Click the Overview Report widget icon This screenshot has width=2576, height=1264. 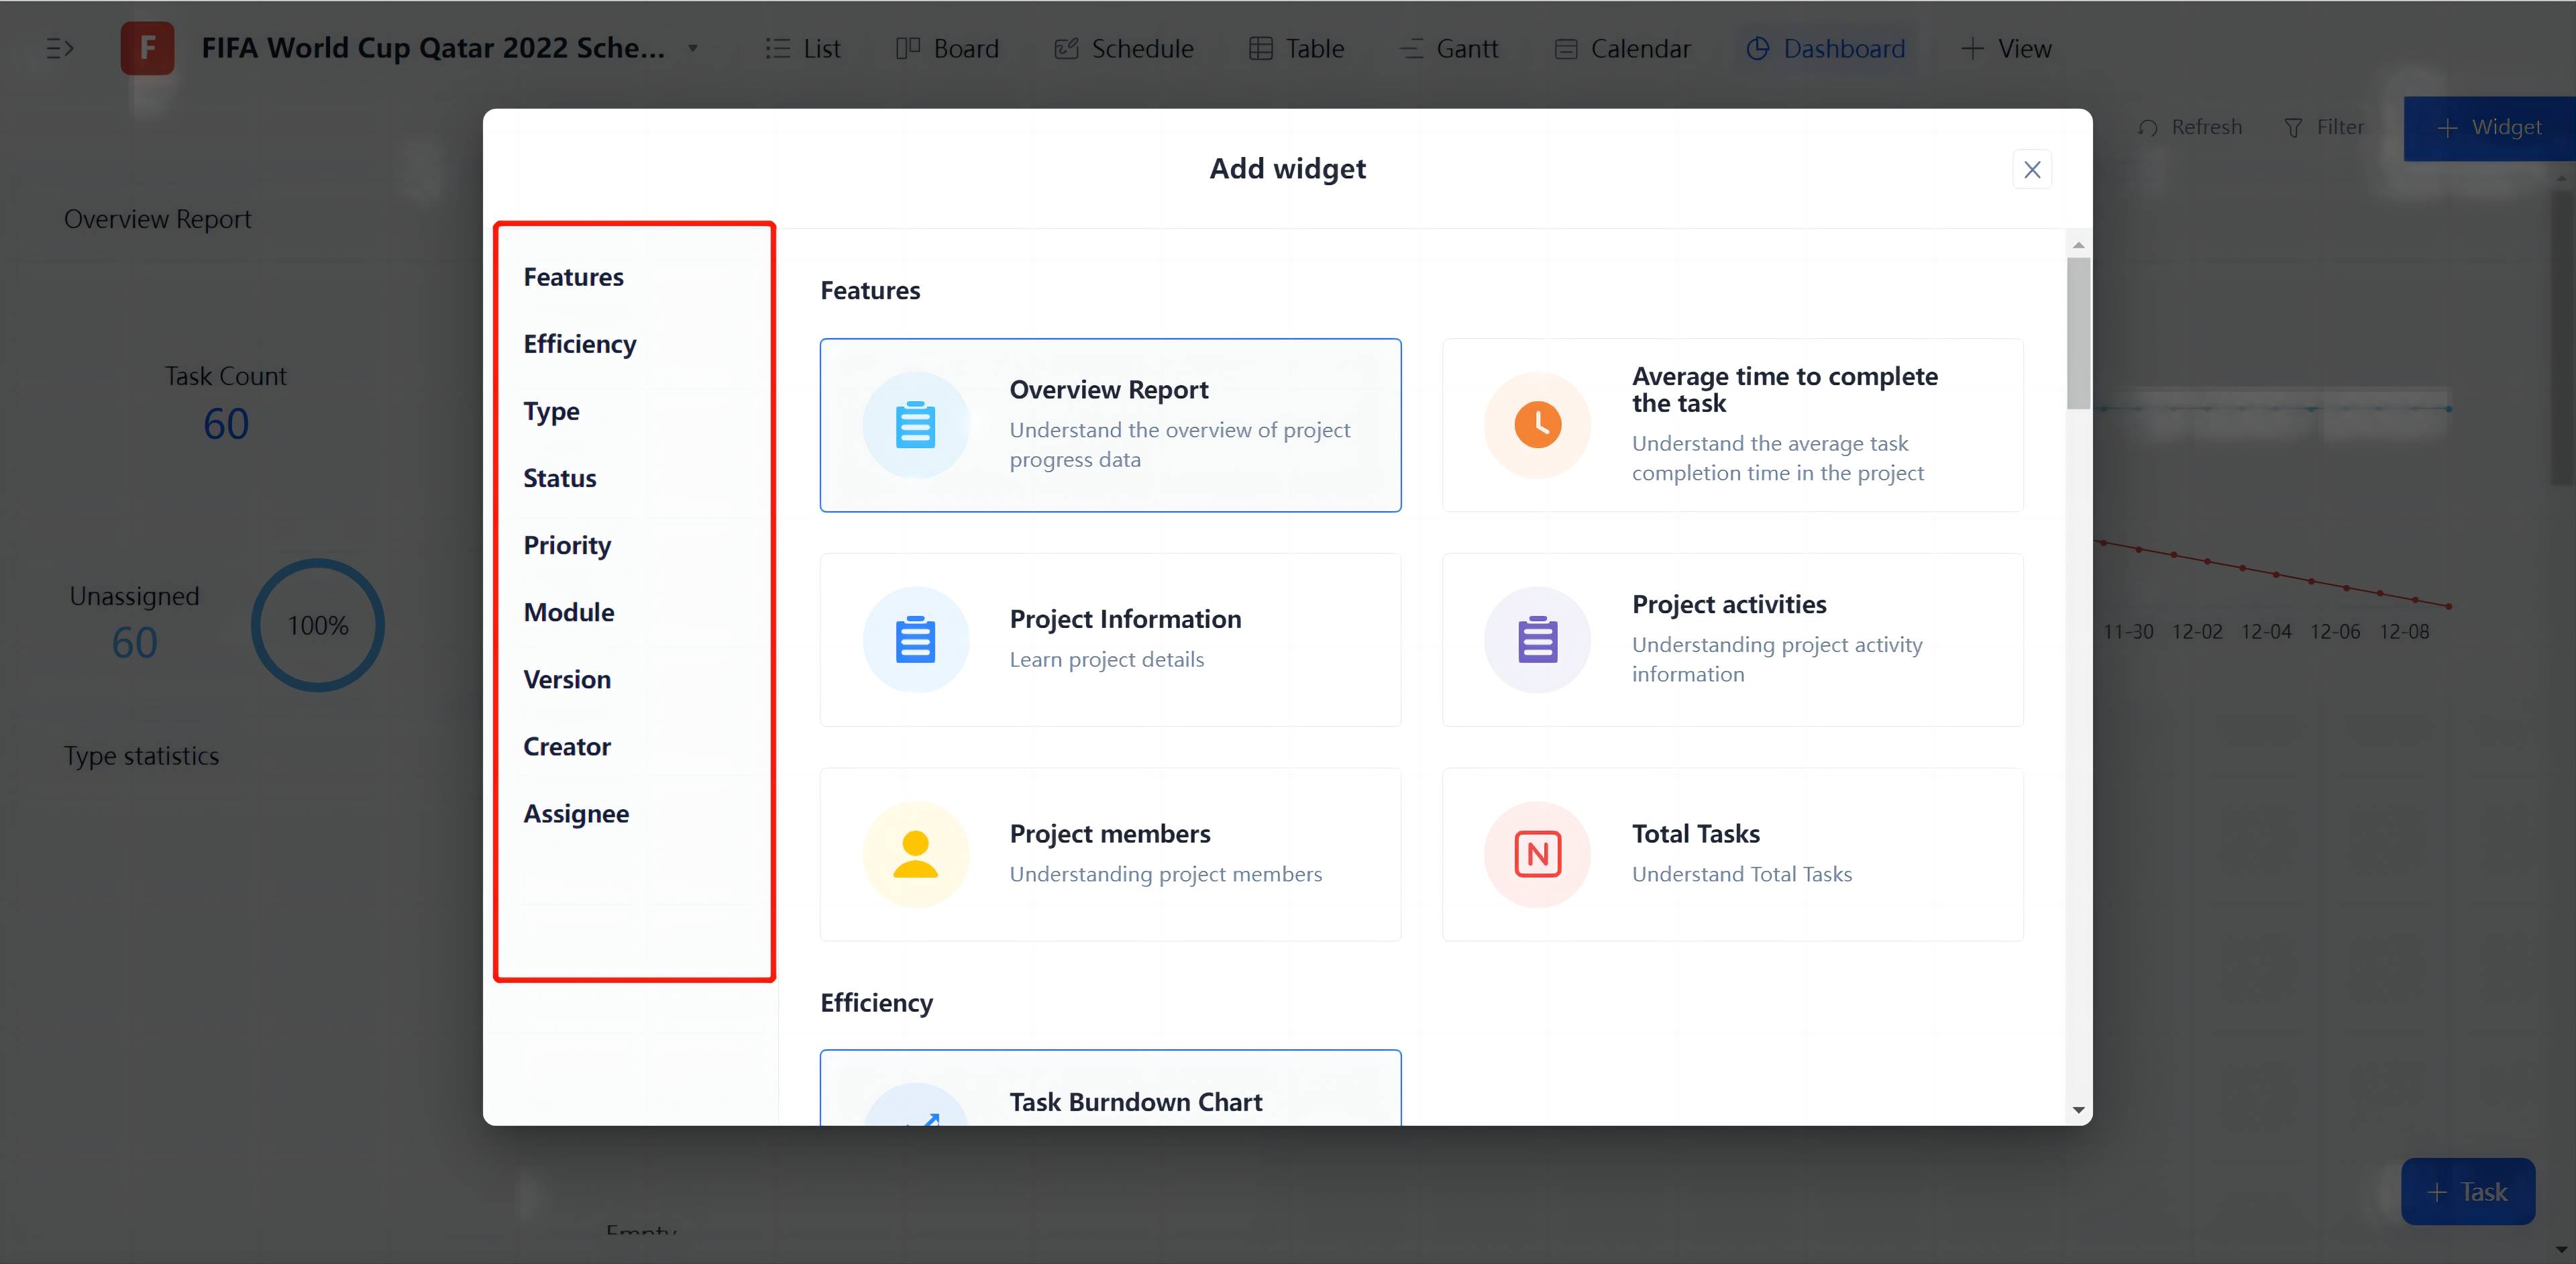(914, 424)
